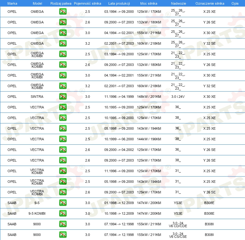
Task: Select the '3.0 -24 V6 CS/CSE' body cell
Action: pos(178,235)
